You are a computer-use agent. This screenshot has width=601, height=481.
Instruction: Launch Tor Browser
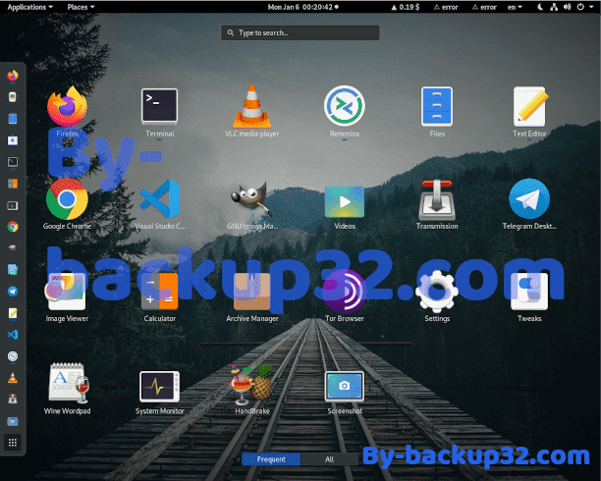click(344, 292)
